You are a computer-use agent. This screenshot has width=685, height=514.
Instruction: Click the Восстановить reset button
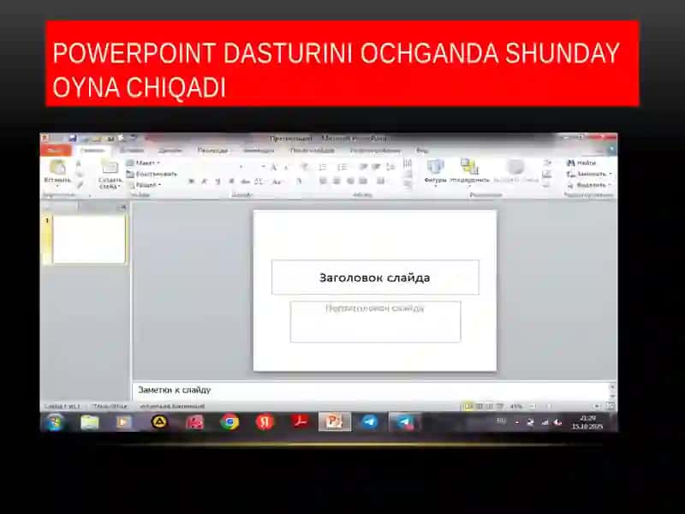tap(152, 174)
